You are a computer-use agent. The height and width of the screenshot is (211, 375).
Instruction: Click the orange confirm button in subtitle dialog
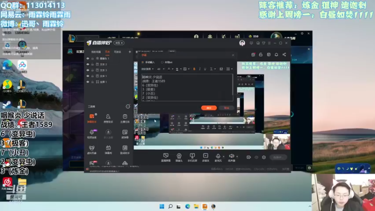click(x=209, y=108)
